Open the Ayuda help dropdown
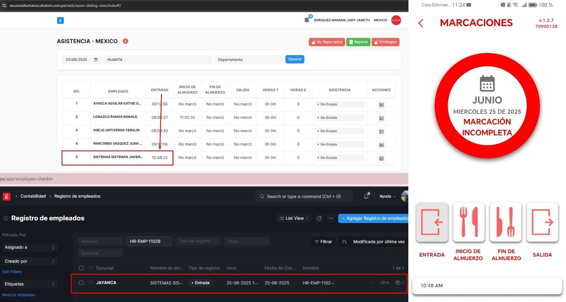 (x=387, y=196)
